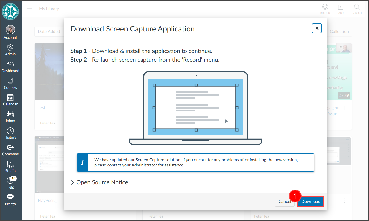Image resolution: width=369 pixels, height=221 pixels.
Task: Click the San Diego college district logo
Action: point(10,11)
